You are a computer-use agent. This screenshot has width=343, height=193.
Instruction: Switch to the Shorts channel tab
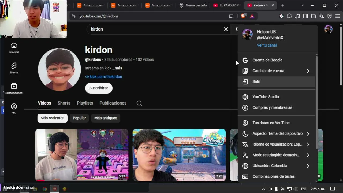[64, 103]
